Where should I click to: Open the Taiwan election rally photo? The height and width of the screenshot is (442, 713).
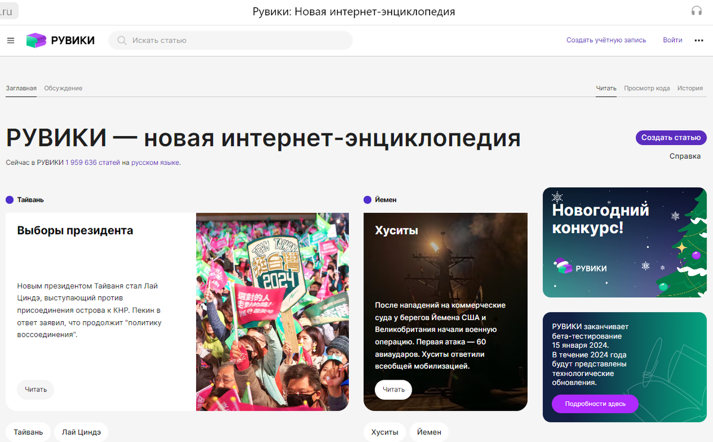click(x=272, y=312)
